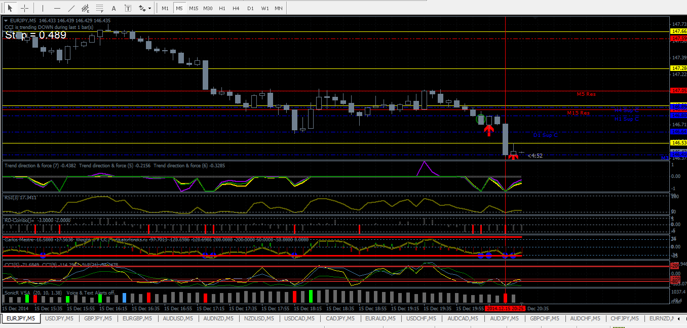Open the AUDNZD,M5 chart tab
Screen dimensions: 687x328
pos(218,318)
